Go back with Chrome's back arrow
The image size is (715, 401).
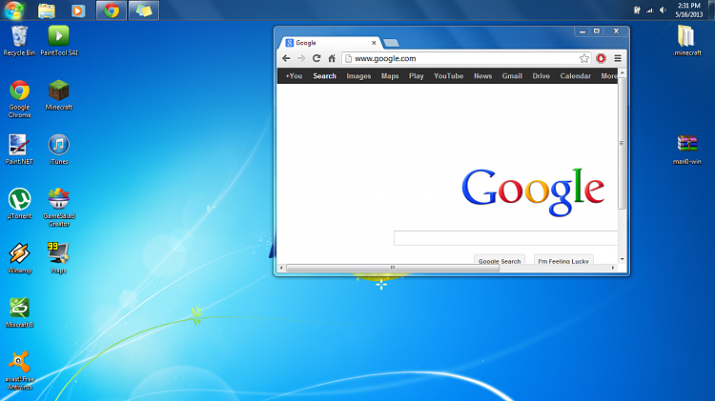286,58
